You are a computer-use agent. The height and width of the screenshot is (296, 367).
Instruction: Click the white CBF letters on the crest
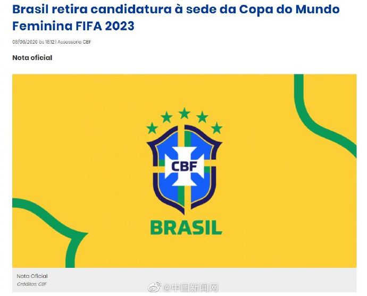pyautogui.click(x=184, y=166)
